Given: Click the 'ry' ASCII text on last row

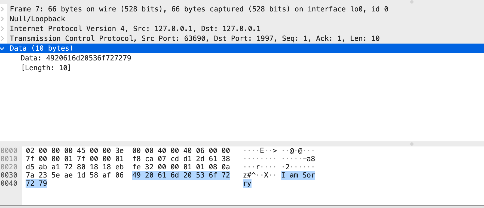Looking at the screenshot, I should (x=247, y=183).
